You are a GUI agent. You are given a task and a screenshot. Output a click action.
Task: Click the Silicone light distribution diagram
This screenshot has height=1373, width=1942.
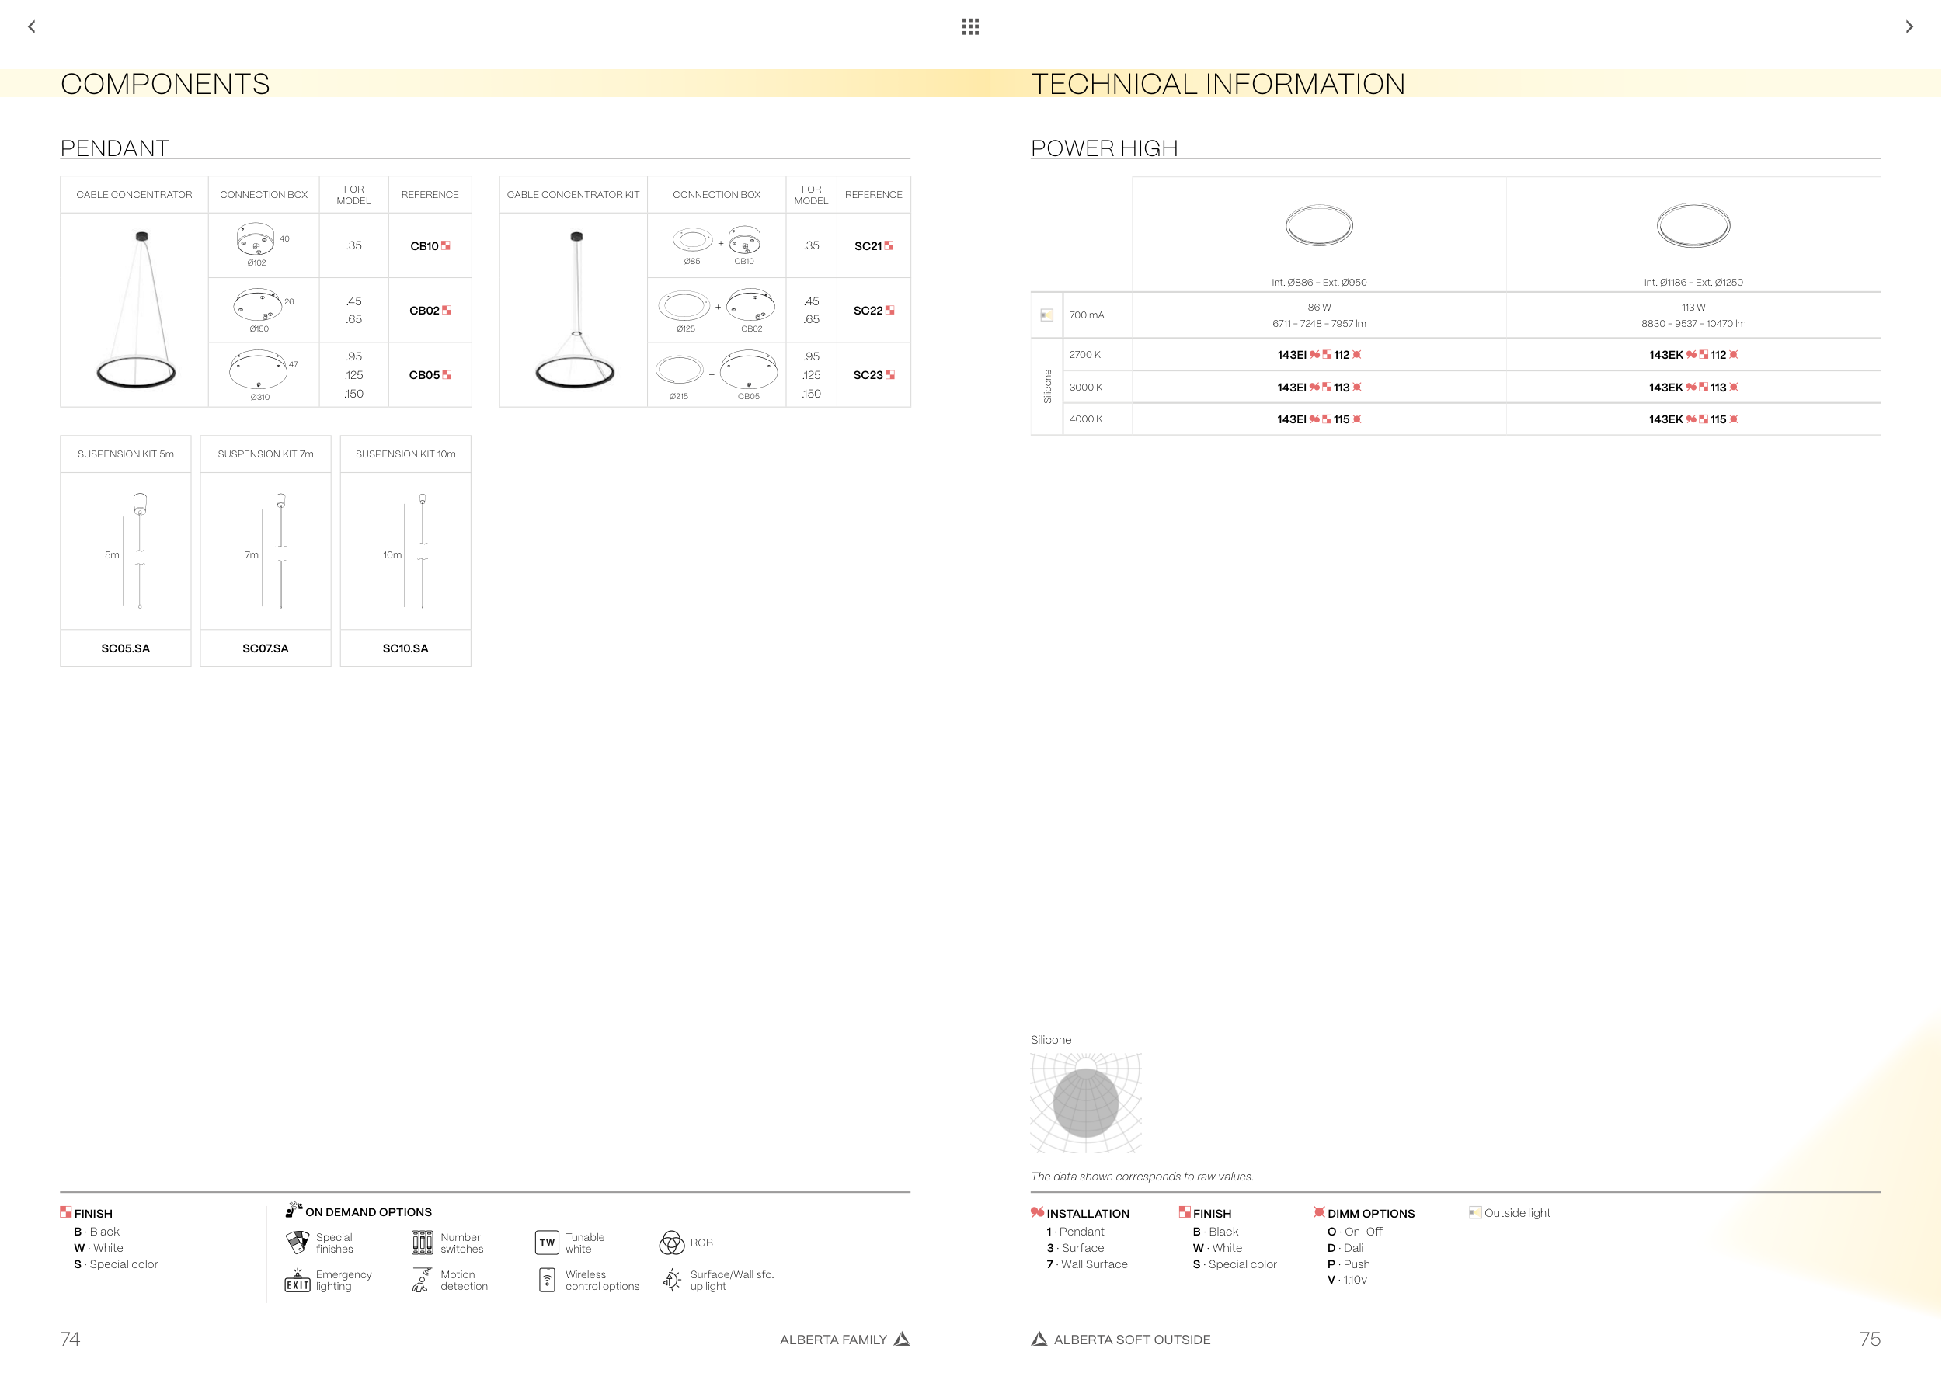tap(1086, 1103)
